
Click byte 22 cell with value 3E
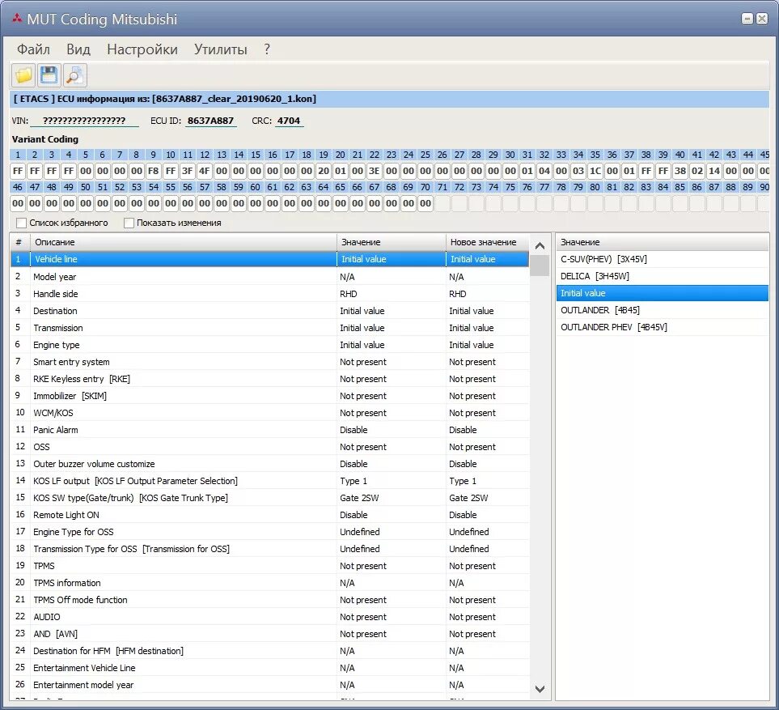point(375,171)
